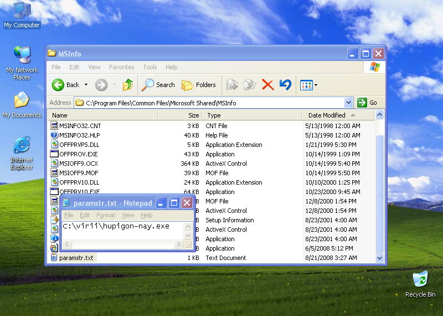Click MSInfo folder title bar icon
Screen dimensions: 443x316
[x=51, y=53]
